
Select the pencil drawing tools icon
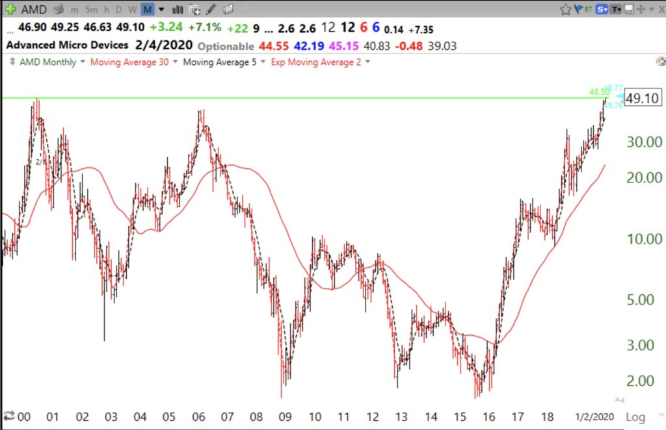211,9
